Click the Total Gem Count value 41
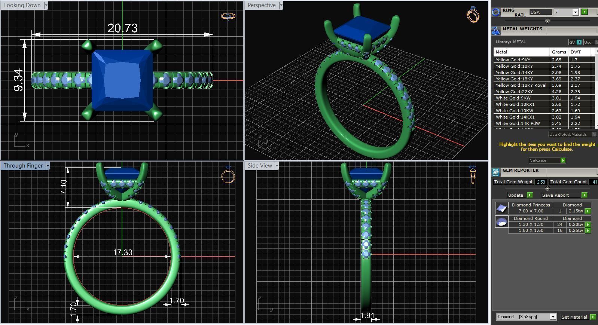 [594, 182]
